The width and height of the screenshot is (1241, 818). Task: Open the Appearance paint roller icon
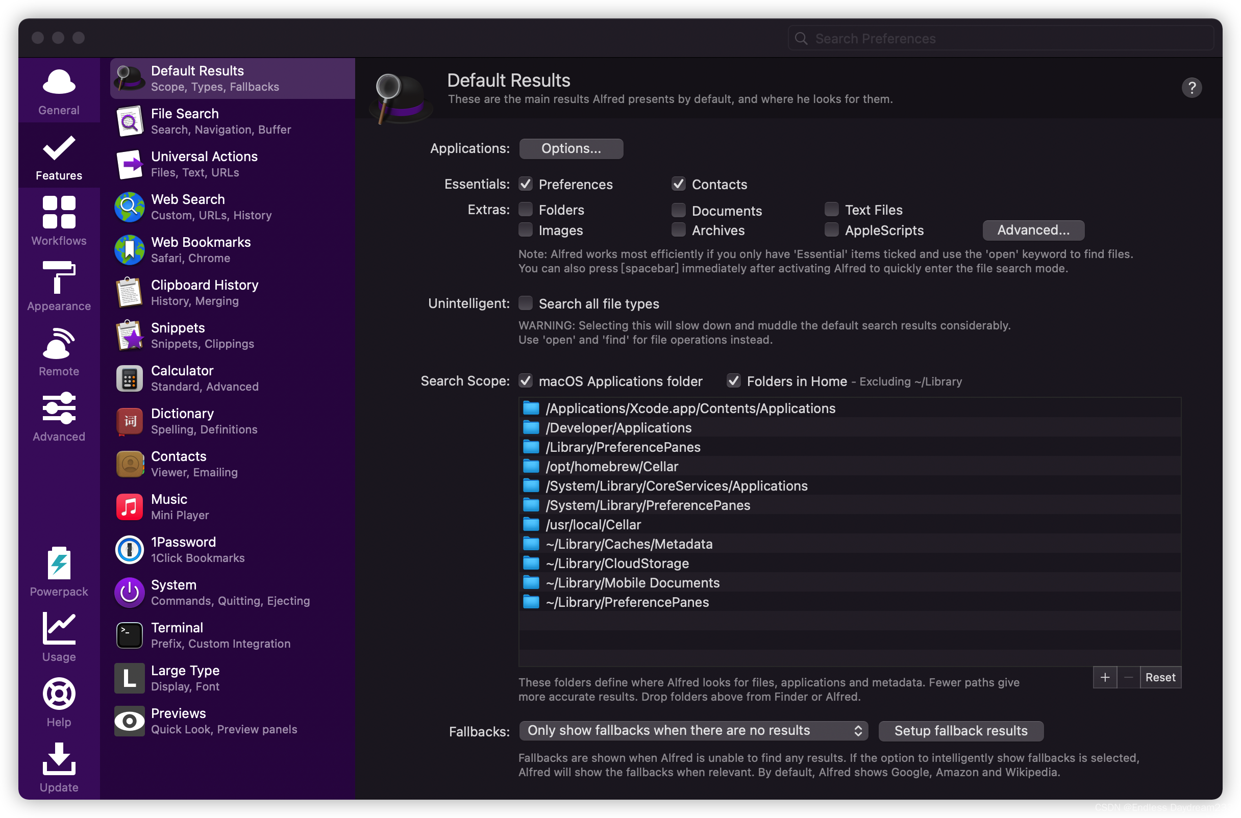tap(59, 277)
